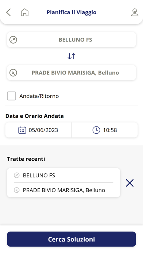
Task: Select recent destination PRADE BIVIO MARISIGA, Belluno
Action: pyautogui.click(x=64, y=190)
